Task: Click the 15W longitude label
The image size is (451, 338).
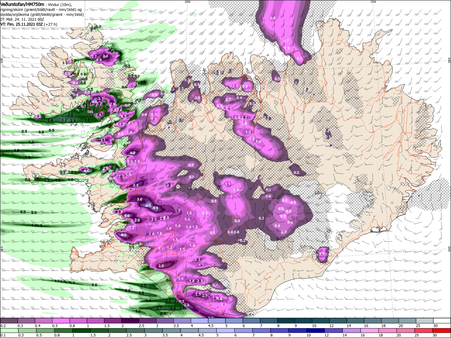Action: [373, 2]
